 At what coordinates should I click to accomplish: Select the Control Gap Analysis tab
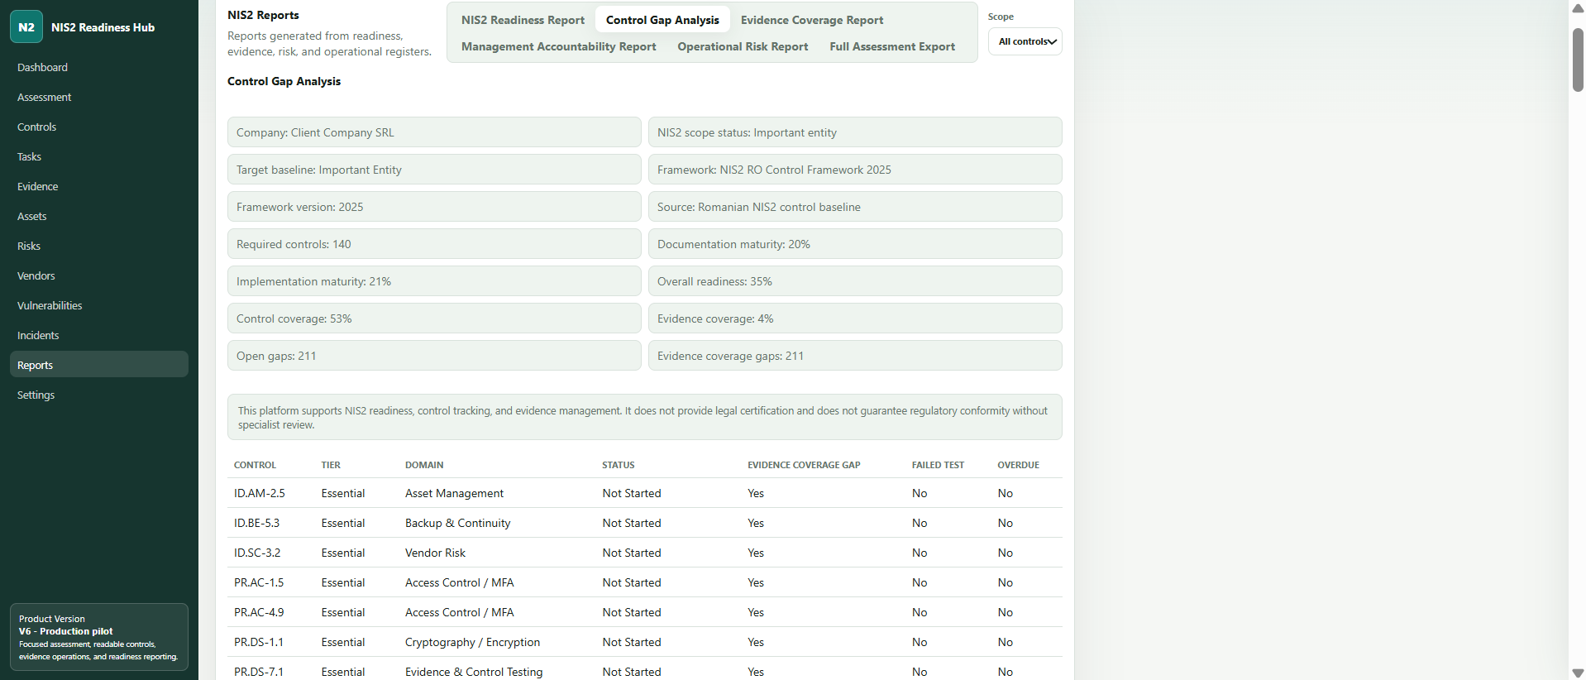(x=662, y=20)
